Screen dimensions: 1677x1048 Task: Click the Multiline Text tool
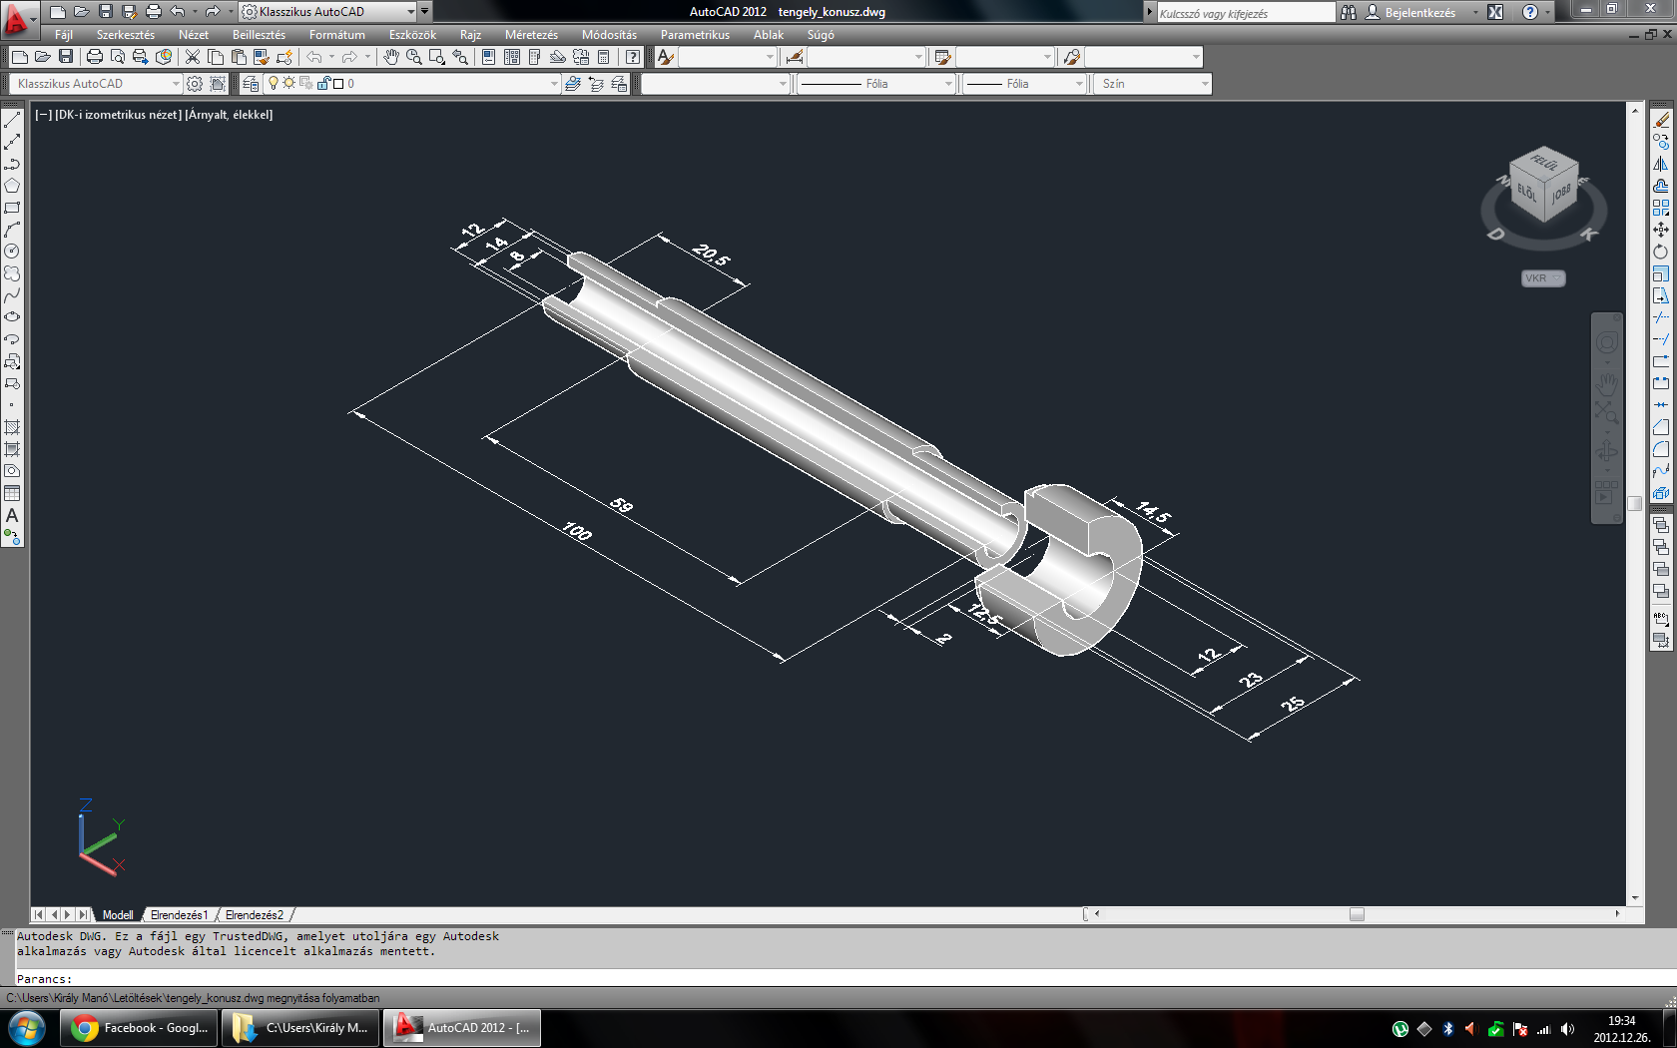[x=12, y=515]
